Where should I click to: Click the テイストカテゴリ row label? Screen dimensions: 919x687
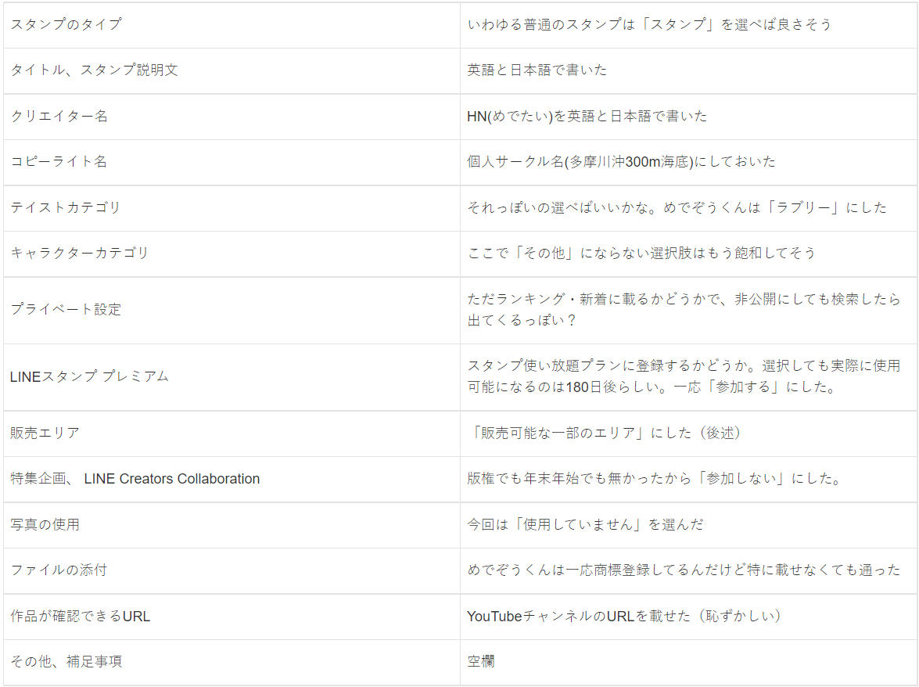point(66,207)
